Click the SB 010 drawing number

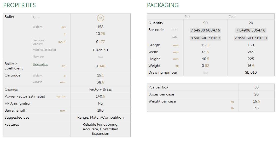[x=251, y=72]
